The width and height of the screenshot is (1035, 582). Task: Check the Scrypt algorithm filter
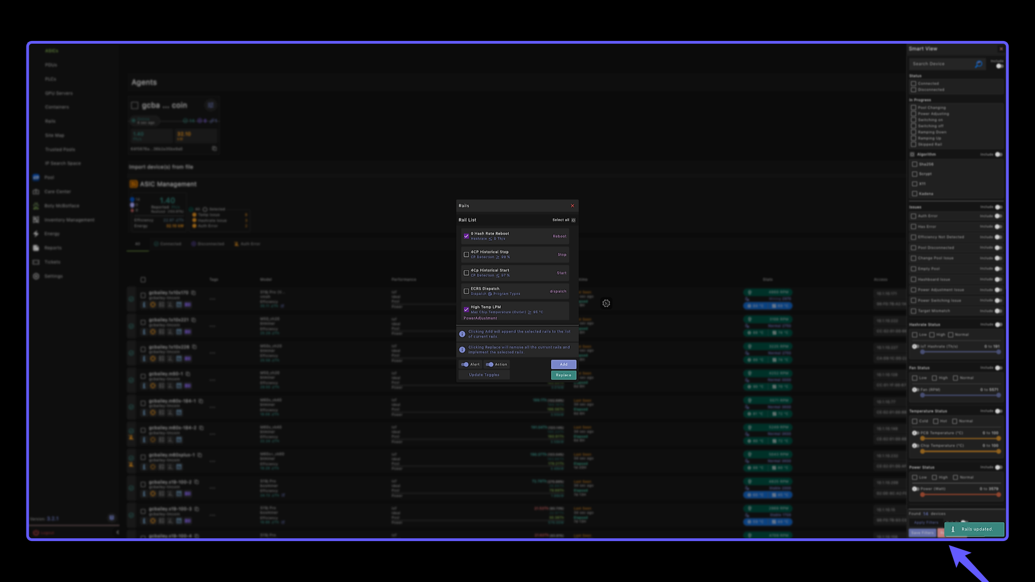pyautogui.click(x=914, y=174)
